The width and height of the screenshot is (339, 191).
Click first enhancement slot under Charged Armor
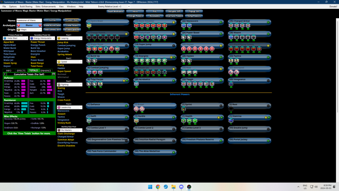pyautogui.click(x=231, y=25)
